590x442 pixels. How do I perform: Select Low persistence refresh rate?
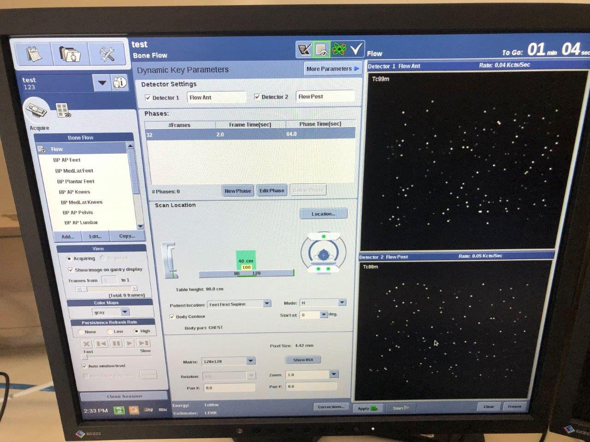click(110, 331)
